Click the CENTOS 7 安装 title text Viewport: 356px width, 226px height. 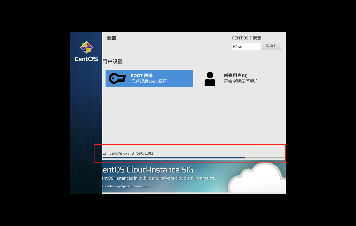pos(246,38)
